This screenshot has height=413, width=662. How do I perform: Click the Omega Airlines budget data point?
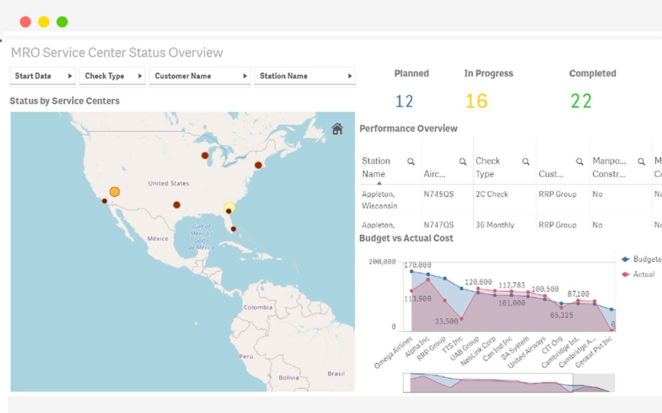click(x=412, y=271)
